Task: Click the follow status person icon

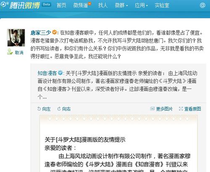Action: [x=10, y=52]
